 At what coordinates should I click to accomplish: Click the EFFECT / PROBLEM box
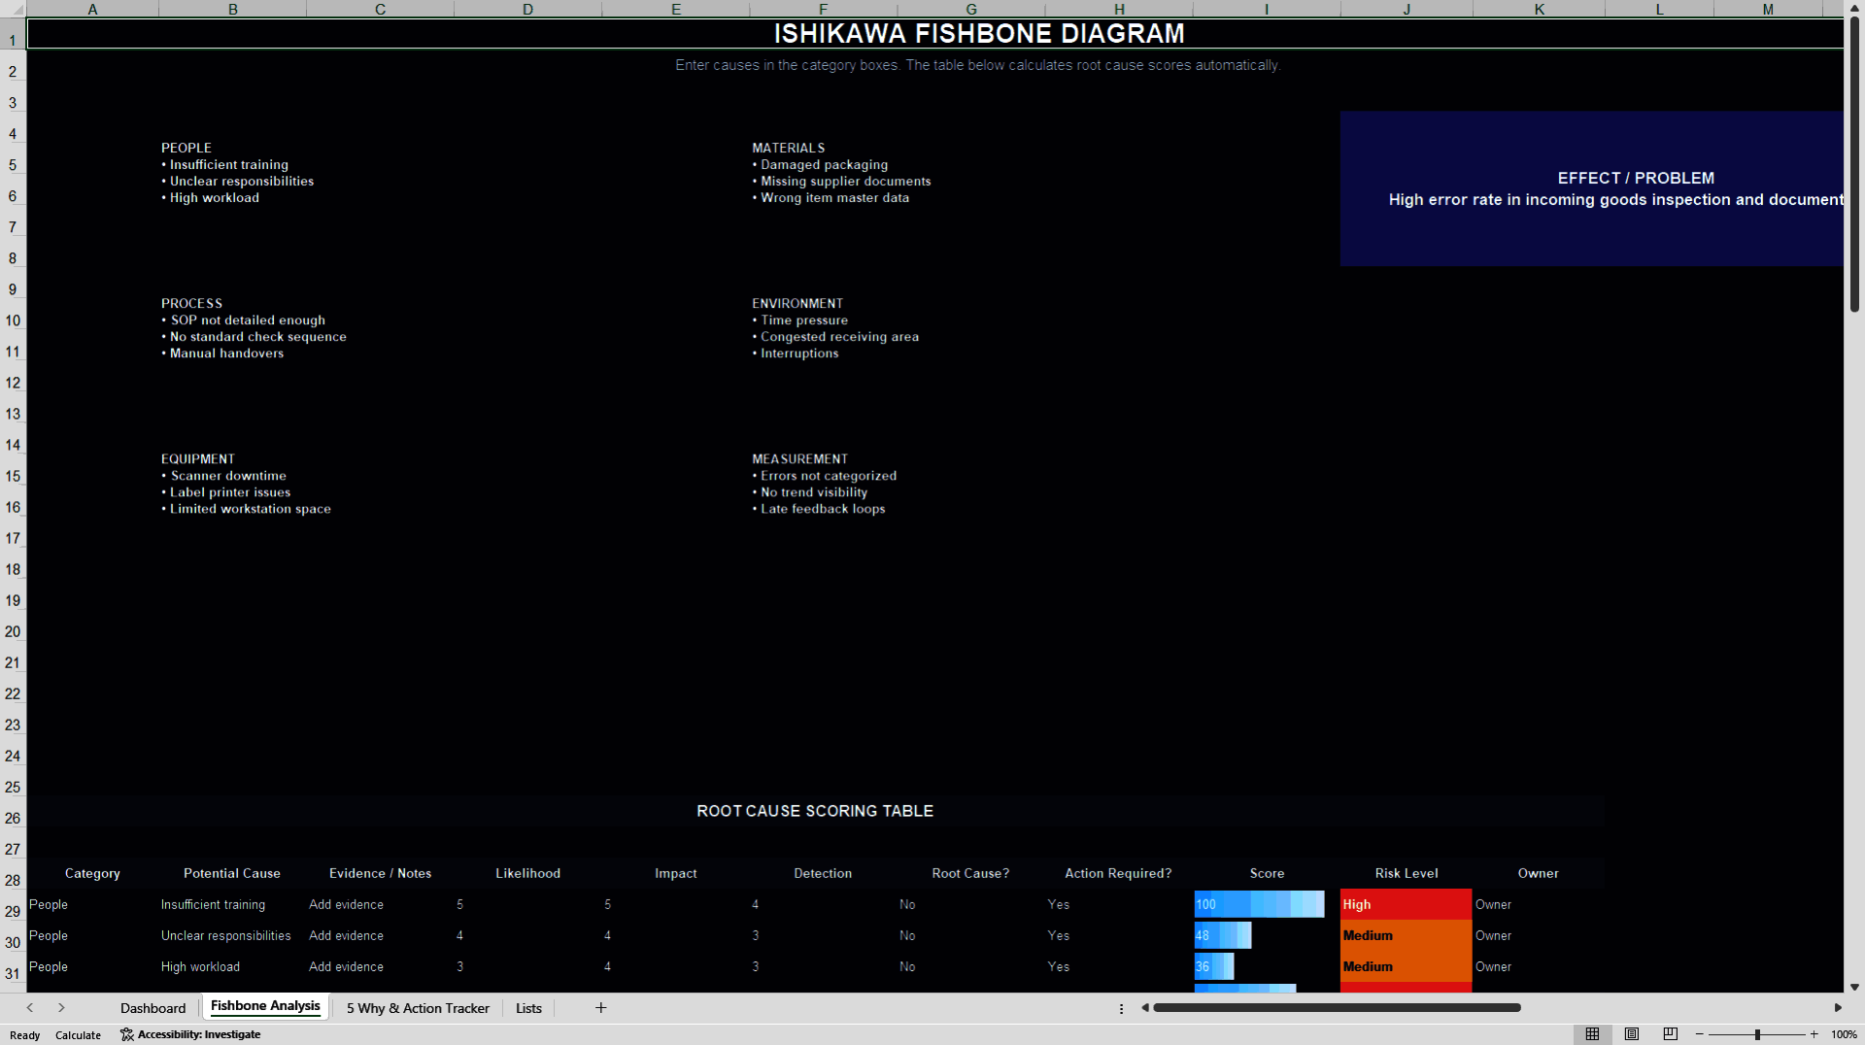[x=1591, y=188]
